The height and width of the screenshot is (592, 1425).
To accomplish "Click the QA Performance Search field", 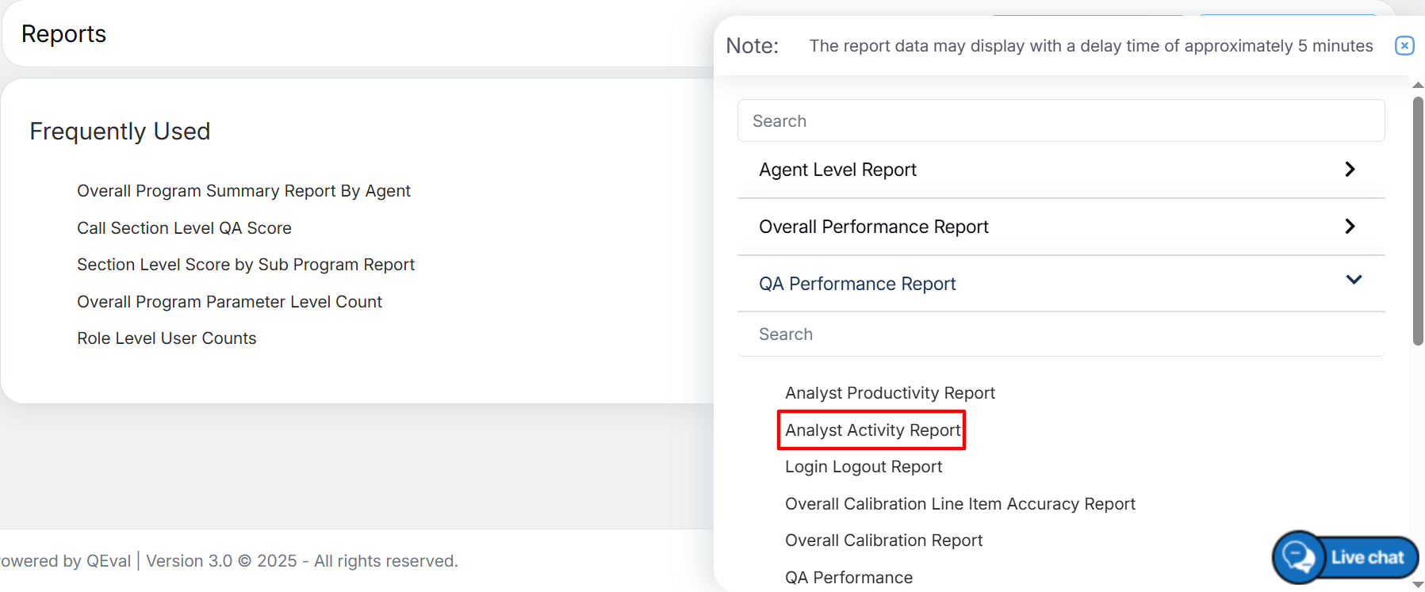I will [1060, 334].
